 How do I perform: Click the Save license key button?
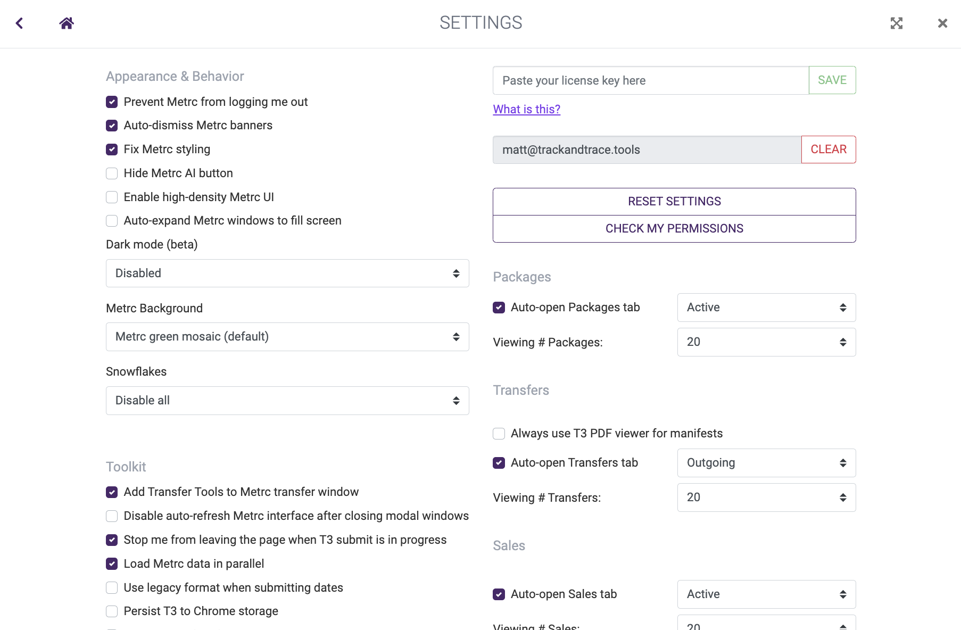pyautogui.click(x=832, y=80)
